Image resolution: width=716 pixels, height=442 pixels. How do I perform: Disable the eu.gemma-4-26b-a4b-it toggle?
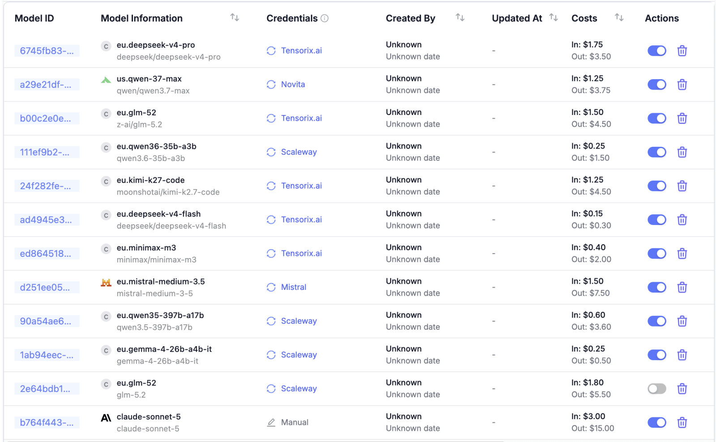(x=657, y=355)
